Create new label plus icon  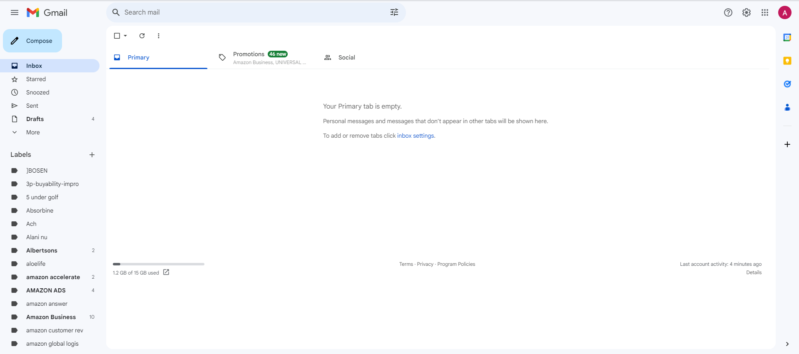pos(92,155)
